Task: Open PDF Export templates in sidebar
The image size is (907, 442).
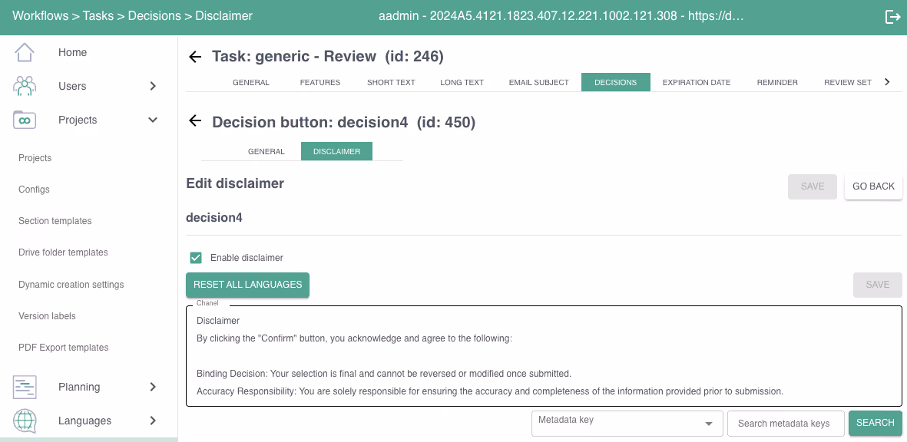Action: 64,348
